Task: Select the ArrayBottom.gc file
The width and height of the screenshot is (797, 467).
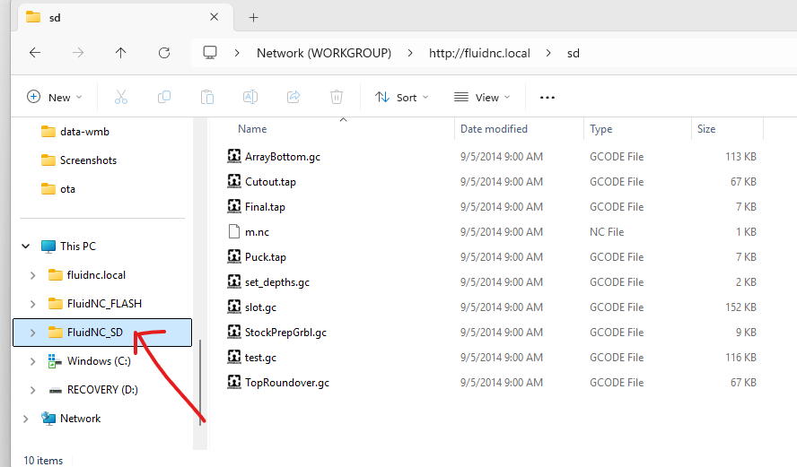Action: [282, 157]
